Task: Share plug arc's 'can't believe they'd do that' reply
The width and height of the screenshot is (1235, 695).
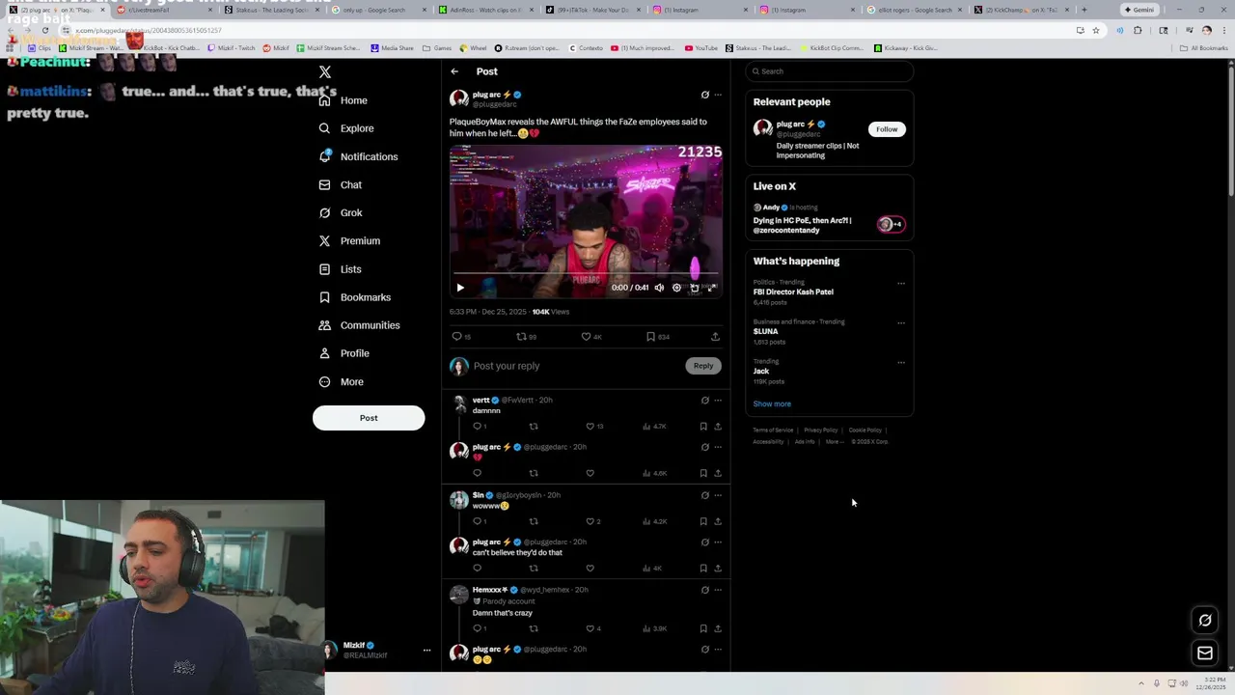Action: [718, 569]
